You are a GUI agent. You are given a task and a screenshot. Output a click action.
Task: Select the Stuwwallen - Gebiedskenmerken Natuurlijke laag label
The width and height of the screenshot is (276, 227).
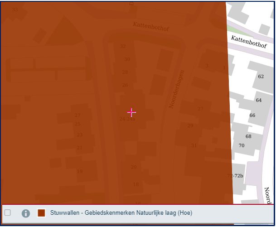[x=121, y=213]
